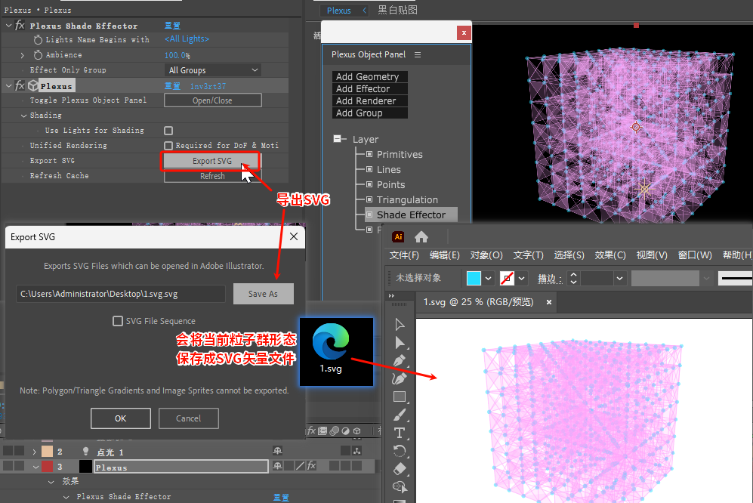Collapse the 效果 group in timeline

(51, 481)
